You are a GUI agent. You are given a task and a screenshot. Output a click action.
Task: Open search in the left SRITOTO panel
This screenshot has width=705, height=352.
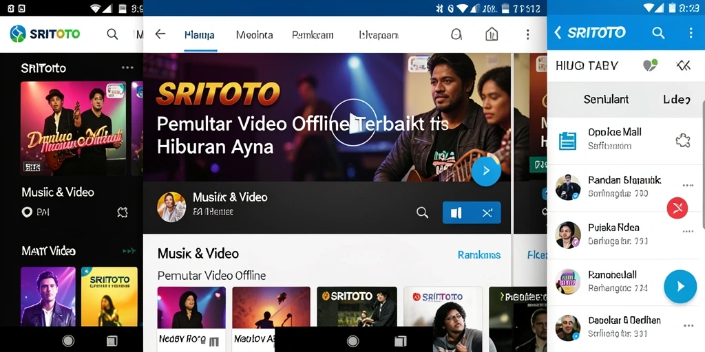pos(112,34)
